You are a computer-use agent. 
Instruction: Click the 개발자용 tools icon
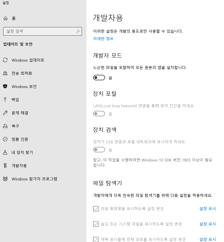click(x=5, y=166)
